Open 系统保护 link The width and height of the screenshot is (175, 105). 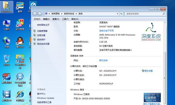pos(41,40)
